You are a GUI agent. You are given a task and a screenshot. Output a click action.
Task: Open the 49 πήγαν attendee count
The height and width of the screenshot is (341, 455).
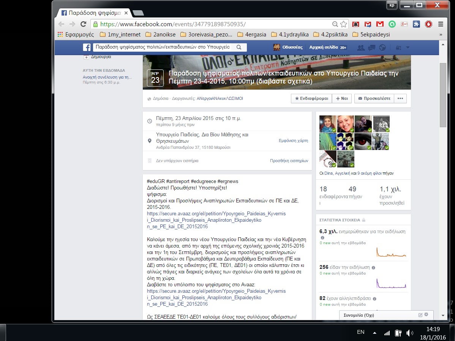(x=355, y=193)
